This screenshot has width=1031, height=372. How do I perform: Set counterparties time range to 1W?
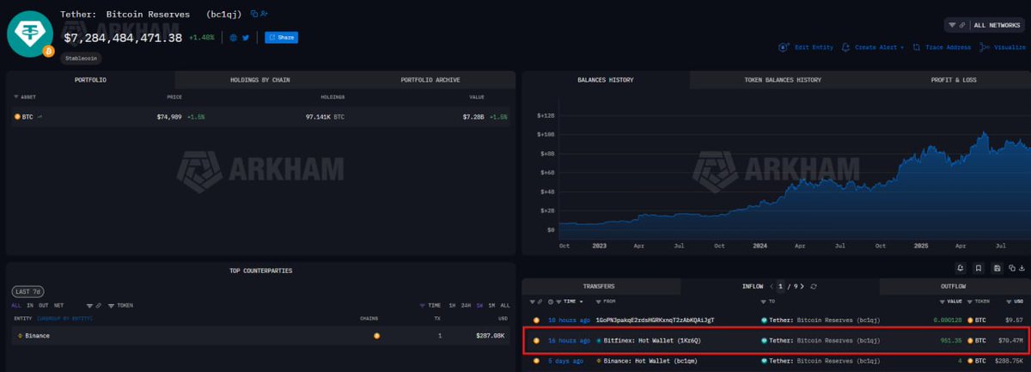coord(479,305)
